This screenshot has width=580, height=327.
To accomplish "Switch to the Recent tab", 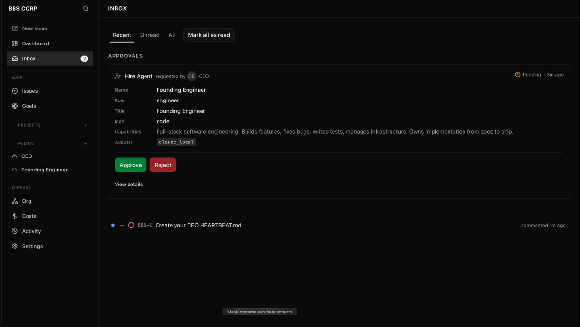I will (x=122, y=35).
